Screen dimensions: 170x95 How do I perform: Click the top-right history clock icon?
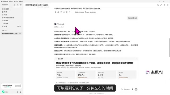click(x=164, y=5)
